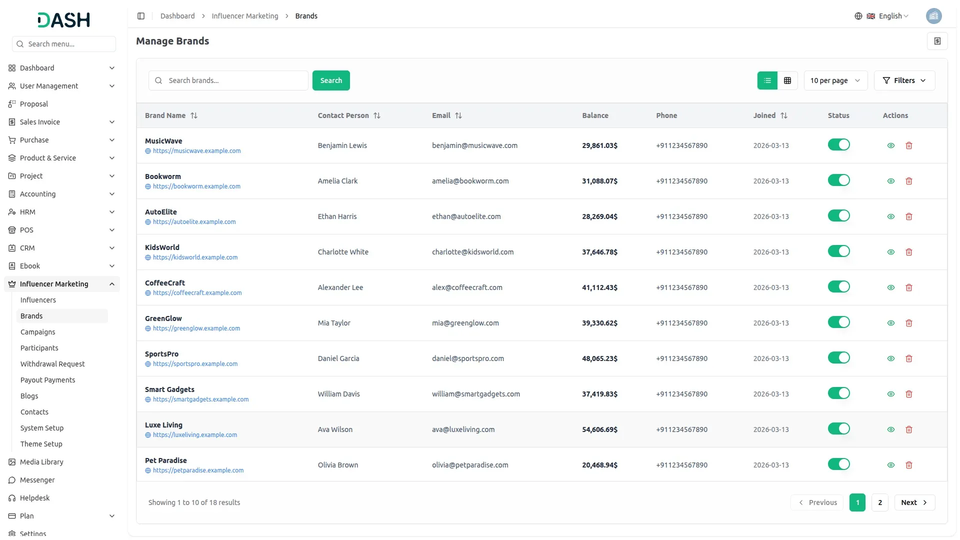Viewport: 960px width, 540px height.
Task: Open the 10 per page dropdown
Action: point(835,80)
